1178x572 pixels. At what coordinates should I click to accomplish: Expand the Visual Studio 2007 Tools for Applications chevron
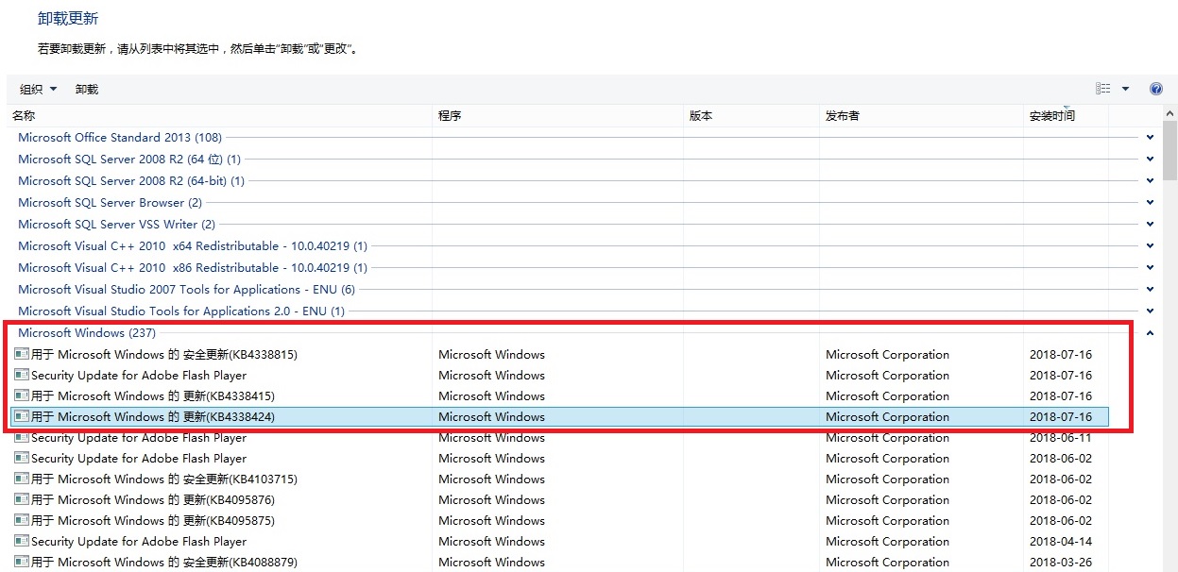click(1150, 290)
